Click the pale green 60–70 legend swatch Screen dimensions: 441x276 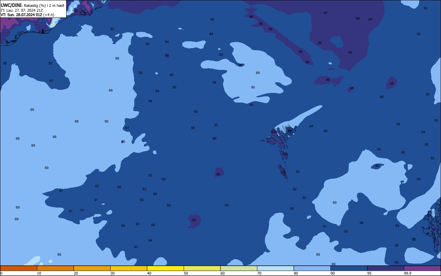[239, 268]
